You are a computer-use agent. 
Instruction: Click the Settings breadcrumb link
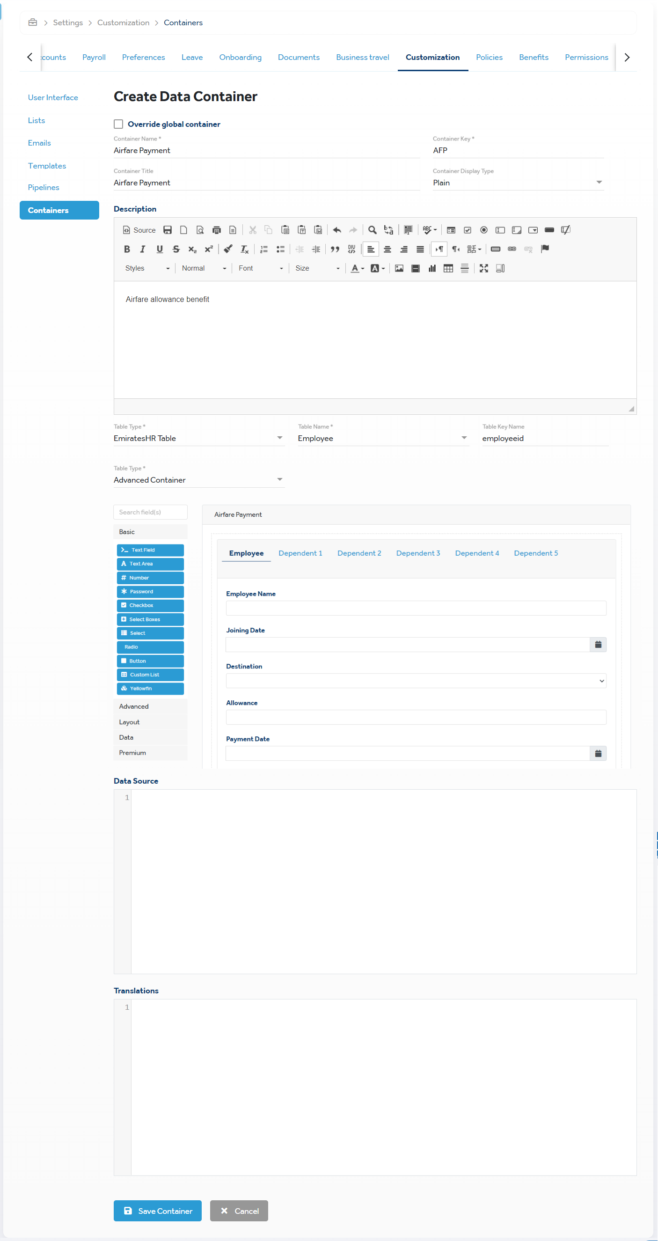[67, 22]
